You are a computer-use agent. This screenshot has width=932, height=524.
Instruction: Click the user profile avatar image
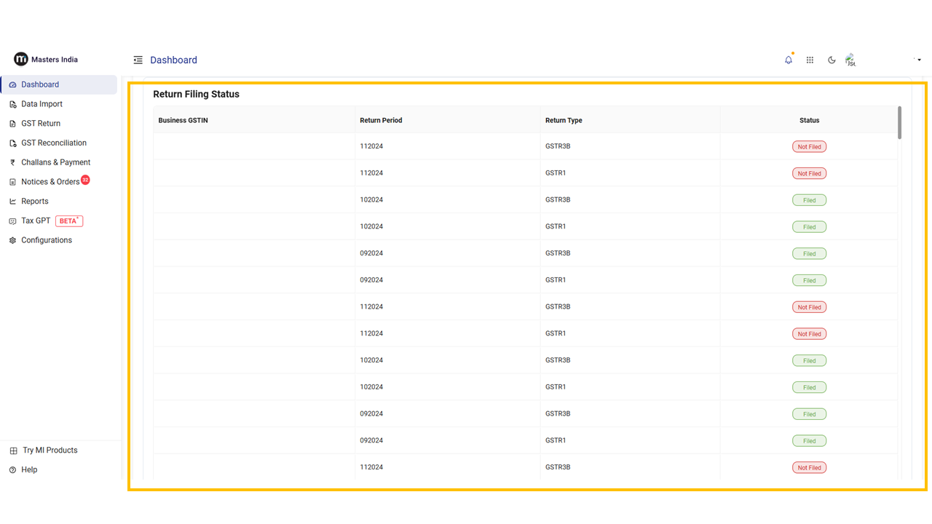pyautogui.click(x=850, y=60)
